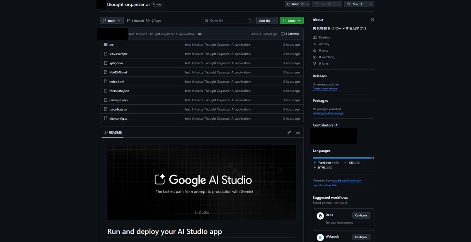
Task: View the 0 Tags link
Action: pyautogui.click(x=153, y=21)
